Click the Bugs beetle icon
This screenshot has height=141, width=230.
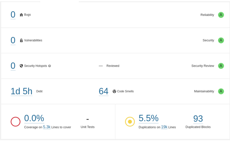21,15
